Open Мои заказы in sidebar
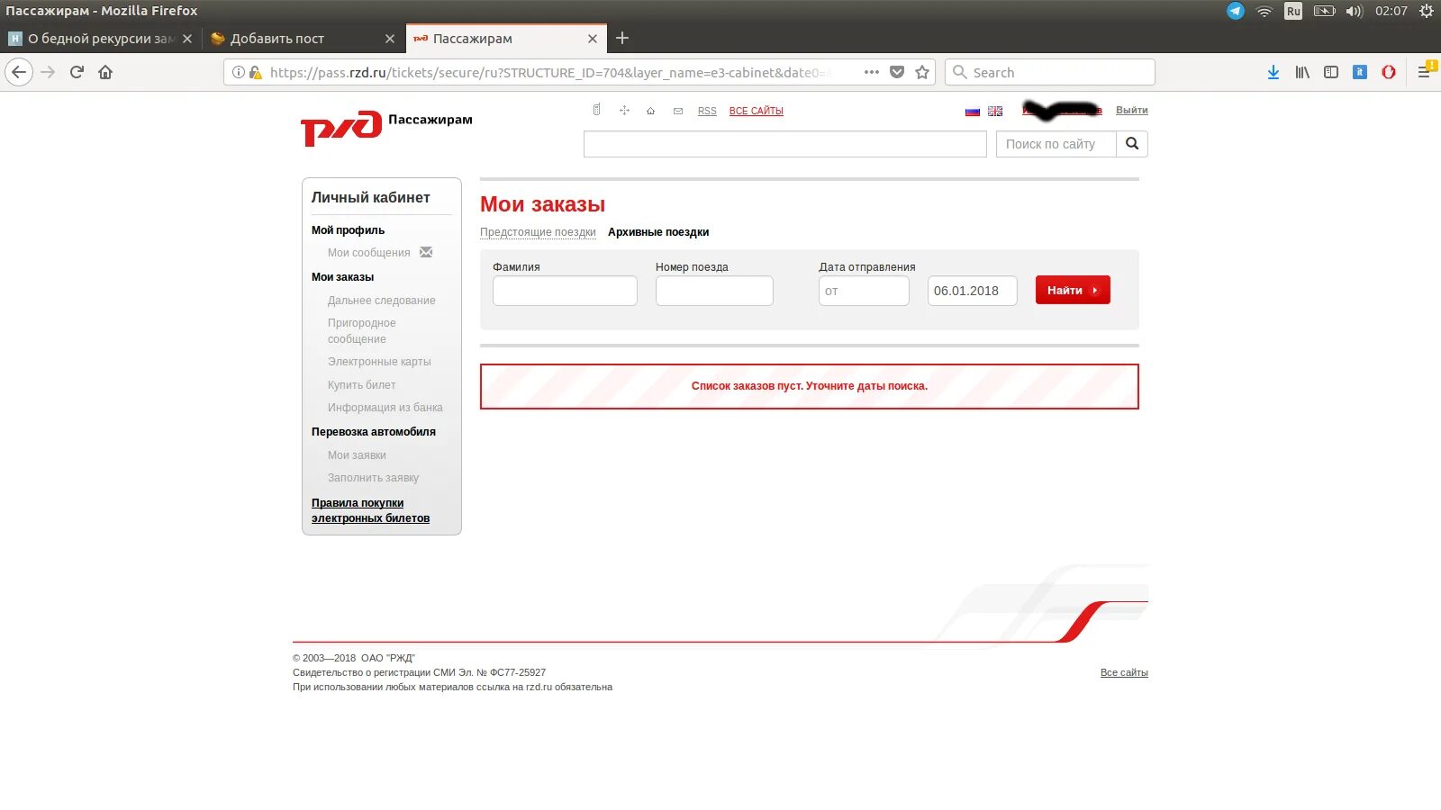Viewport: 1441px width, 810px height. pyautogui.click(x=342, y=277)
